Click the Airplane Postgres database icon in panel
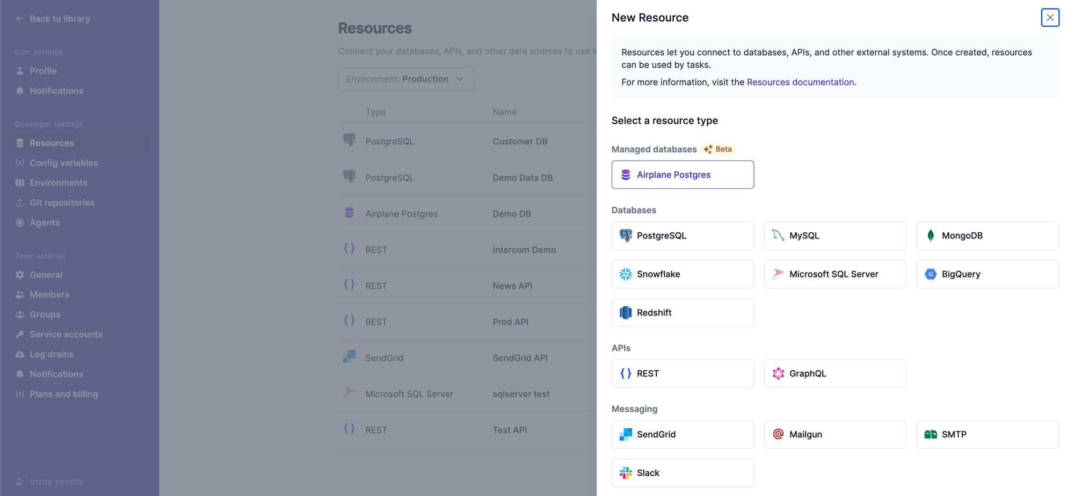The image size is (1074, 496). pos(626,174)
